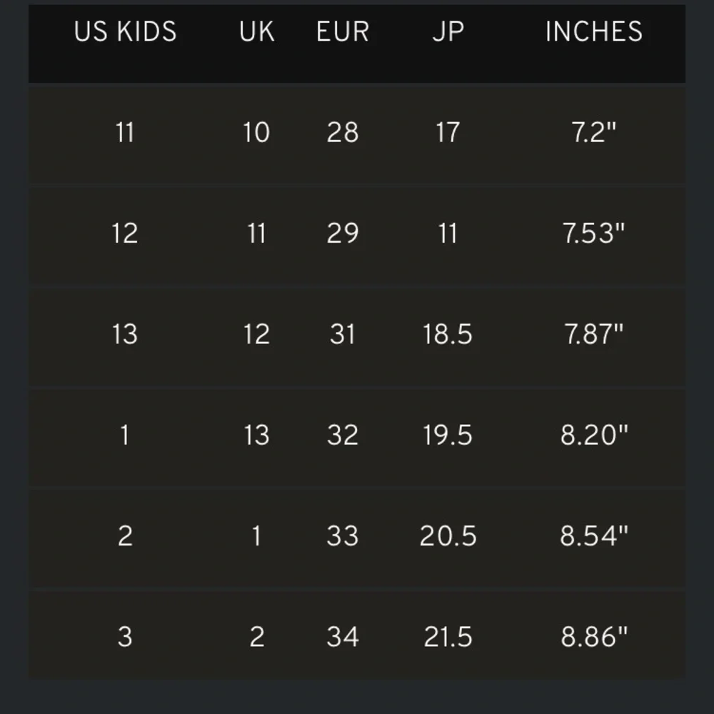Click the US KIDS column header
The width and height of the screenshot is (714, 714).
click(125, 32)
